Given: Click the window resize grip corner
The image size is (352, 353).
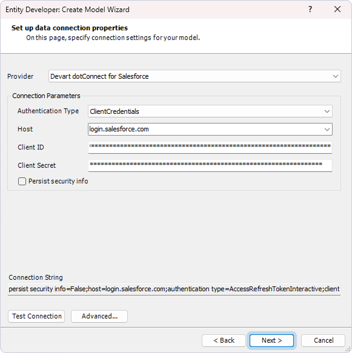Looking at the screenshot, I should coord(348,349).
